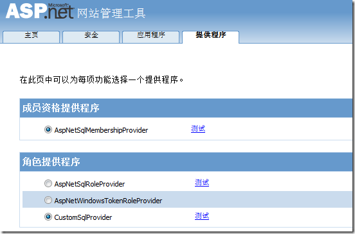Viewport: 355px width, 234px height.
Task: Click the 成员资格提供程序 section header
Action: pyautogui.click(x=186, y=108)
